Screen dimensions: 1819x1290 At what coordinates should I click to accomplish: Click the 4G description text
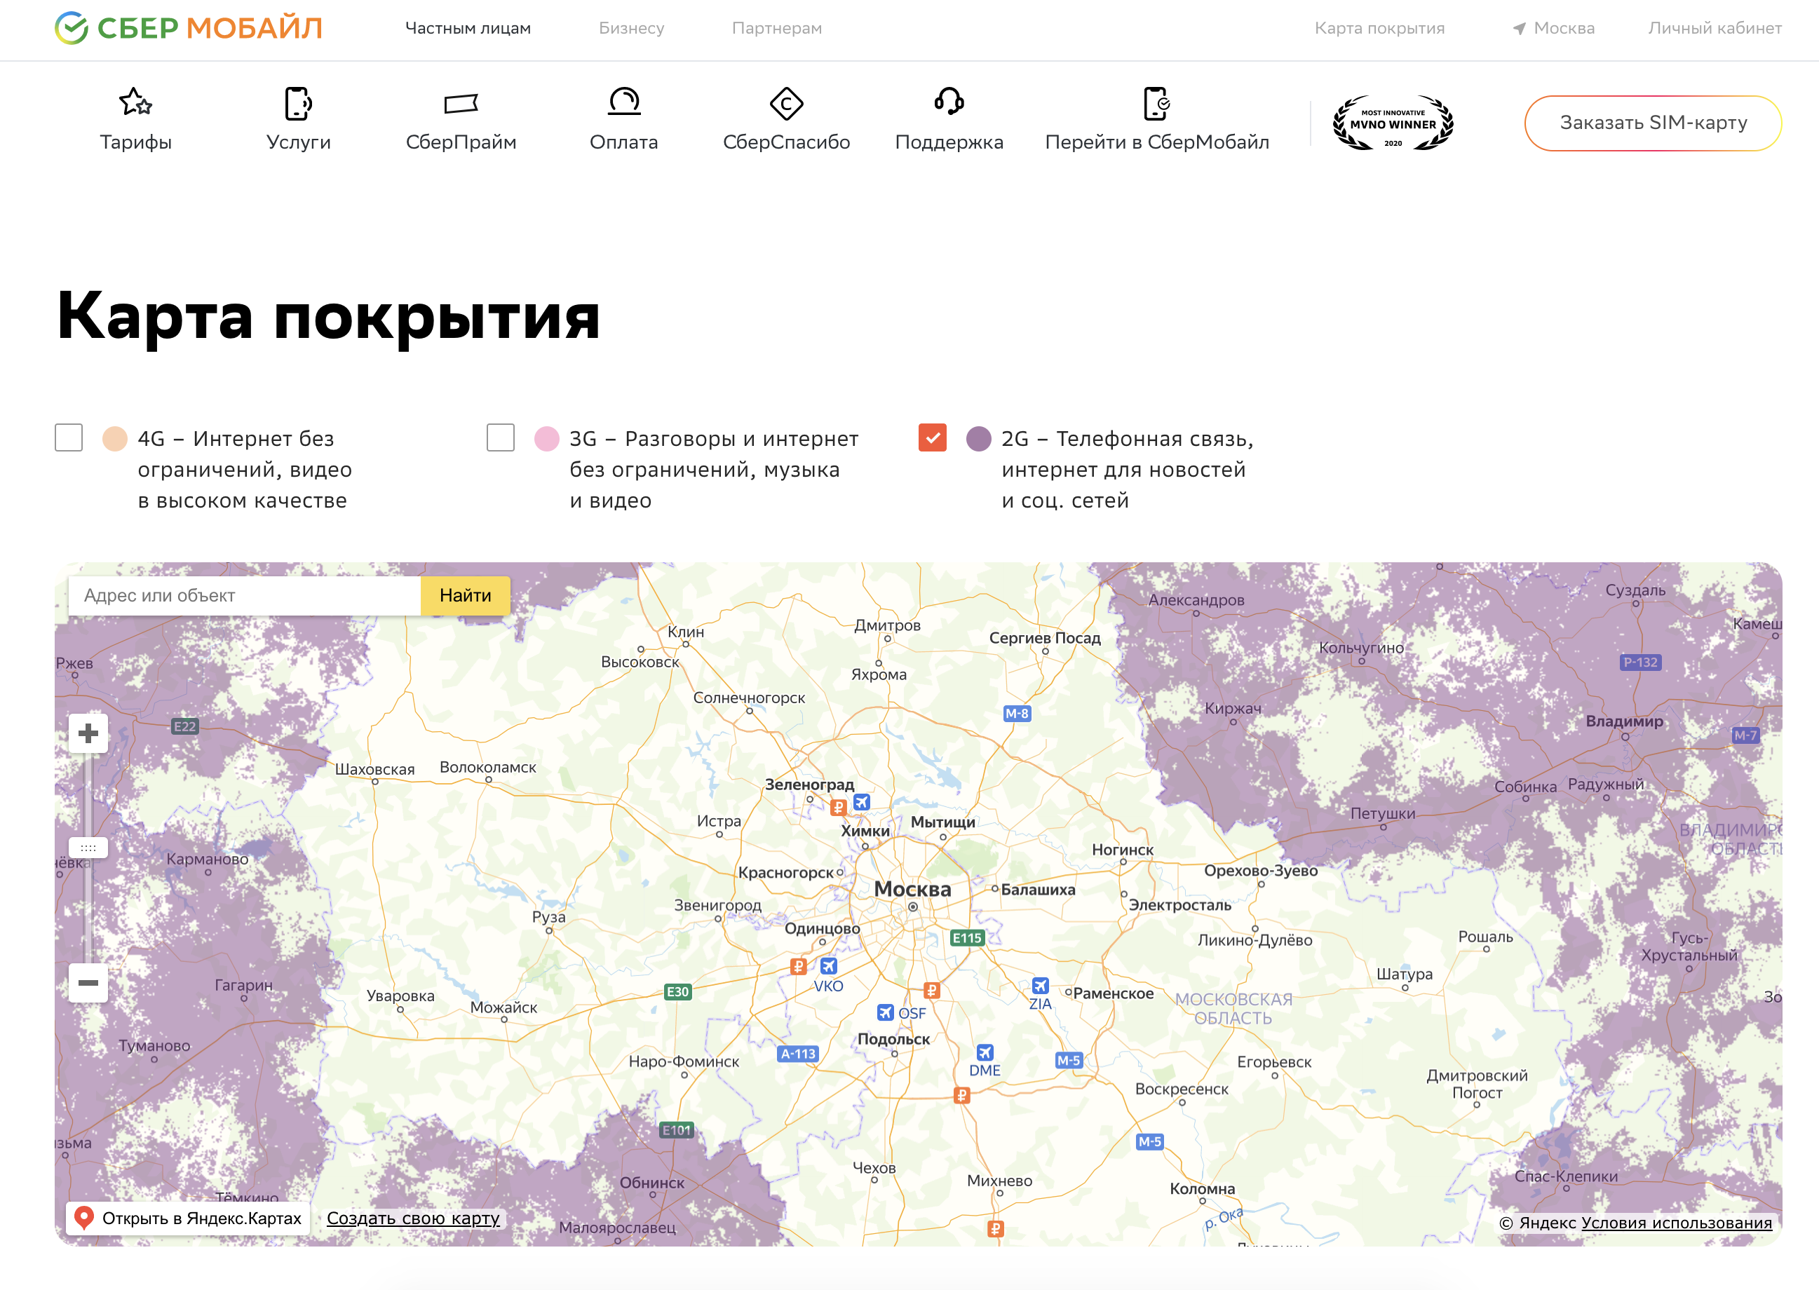245,470
